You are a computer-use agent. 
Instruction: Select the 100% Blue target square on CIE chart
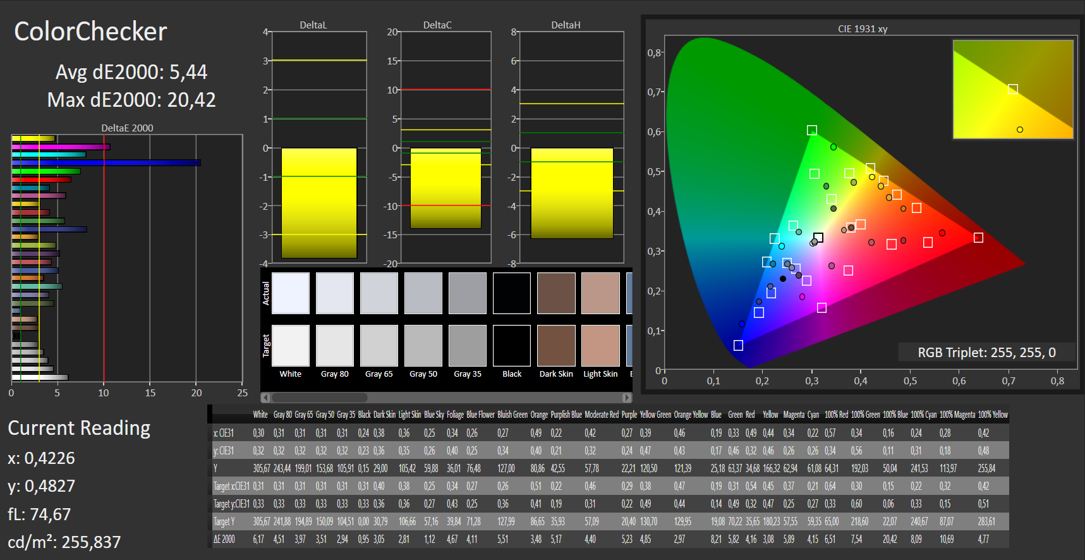point(738,345)
